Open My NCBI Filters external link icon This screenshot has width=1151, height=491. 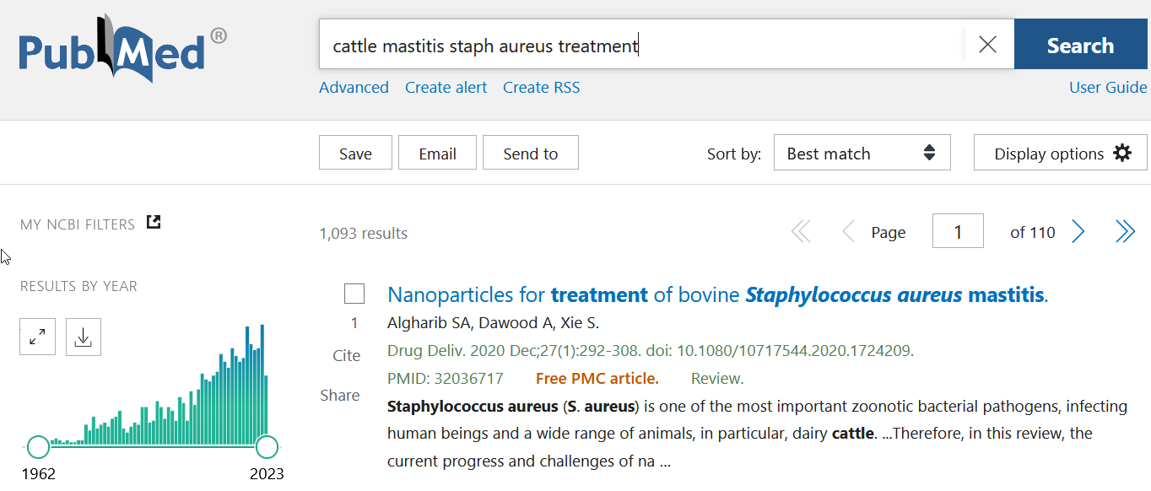click(154, 223)
